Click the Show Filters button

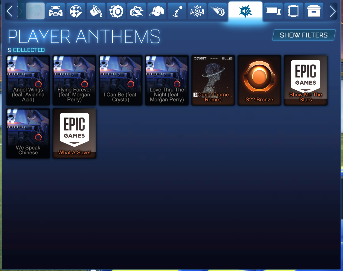(304, 35)
